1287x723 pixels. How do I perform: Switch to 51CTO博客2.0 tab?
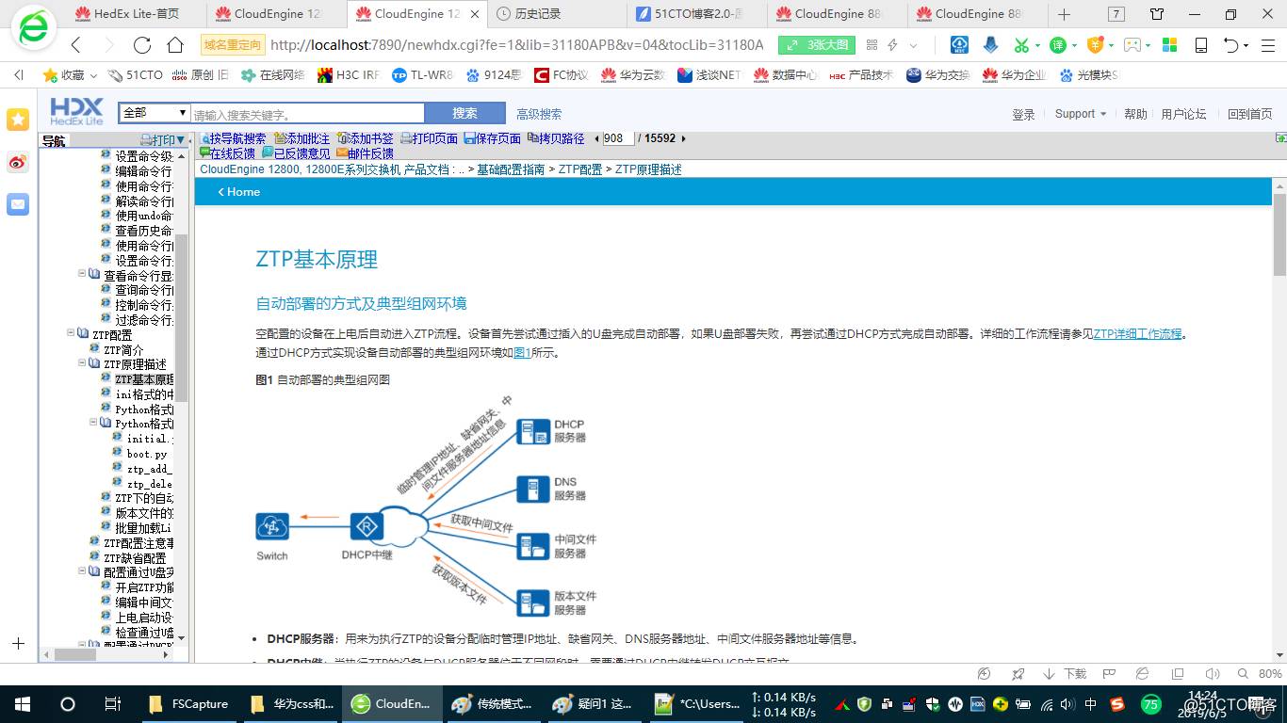coord(697,14)
